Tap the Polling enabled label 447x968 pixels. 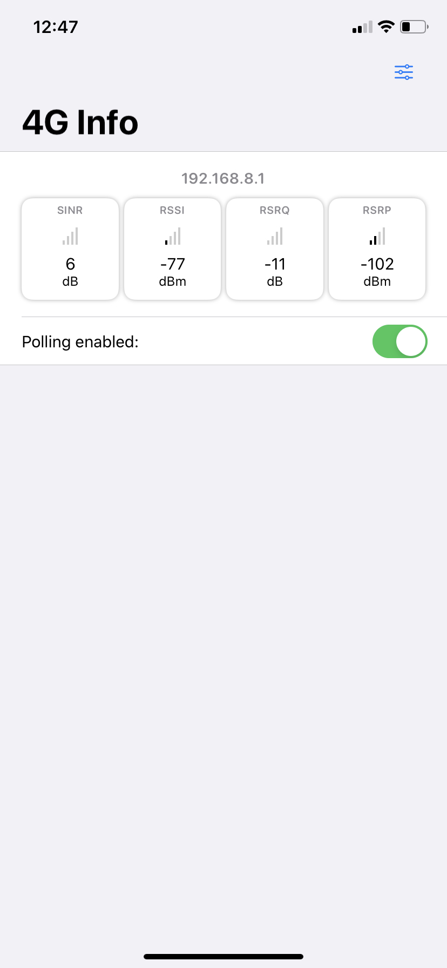point(80,342)
